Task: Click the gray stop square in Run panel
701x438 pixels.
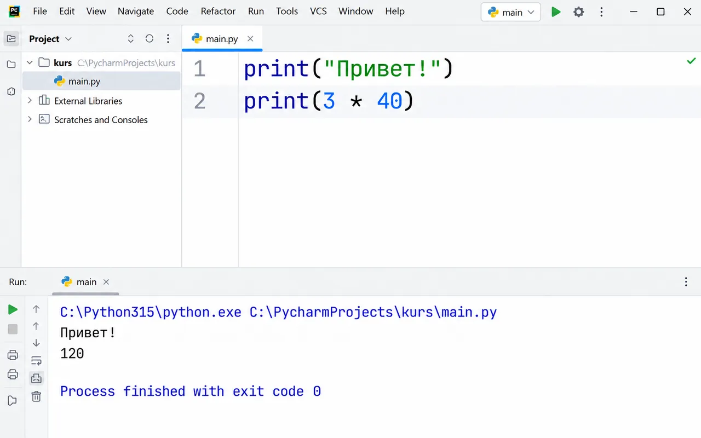Action: click(13, 329)
